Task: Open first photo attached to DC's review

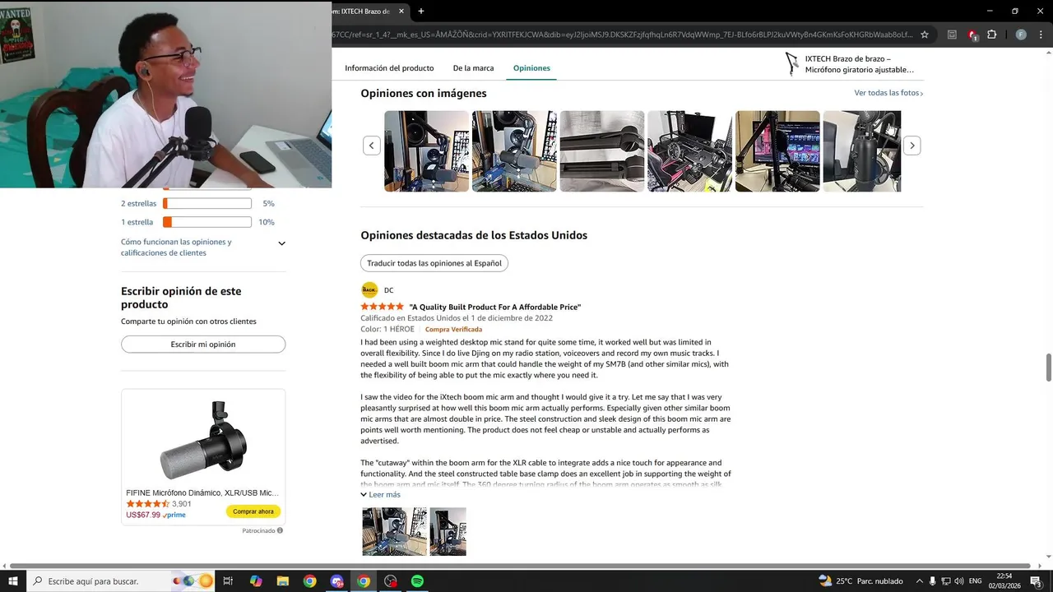Action: [x=395, y=531]
